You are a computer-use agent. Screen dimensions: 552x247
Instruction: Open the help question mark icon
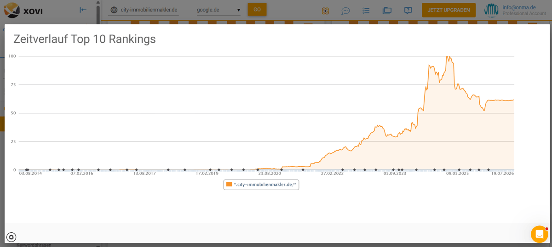coord(408,10)
